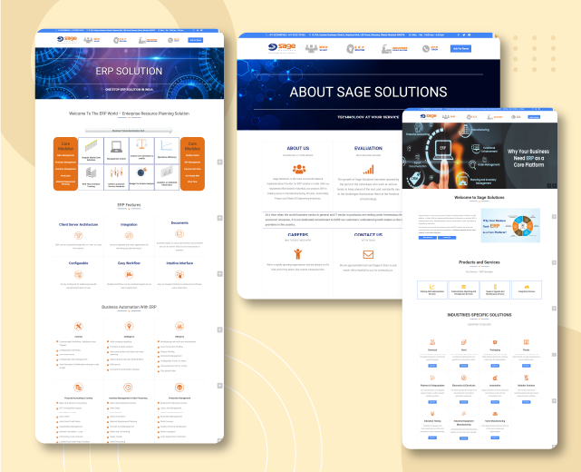Click the Intuitive Interface feature icon
581x472 pixels.
click(x=179, y=275)
